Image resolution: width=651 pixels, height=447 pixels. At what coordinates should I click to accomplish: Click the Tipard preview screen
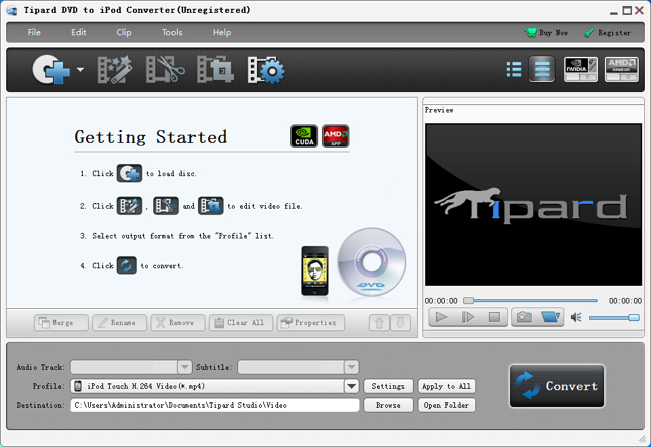pos(534,205)
